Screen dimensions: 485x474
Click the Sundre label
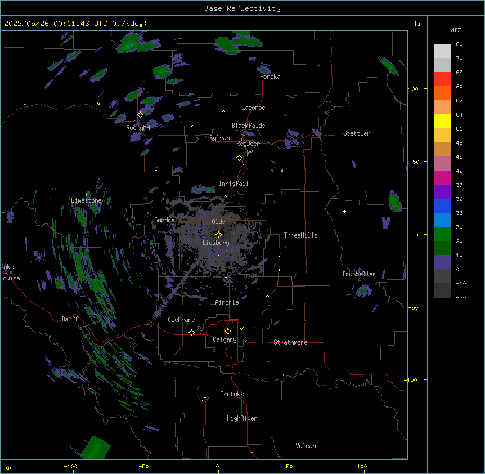click(164, 220)
